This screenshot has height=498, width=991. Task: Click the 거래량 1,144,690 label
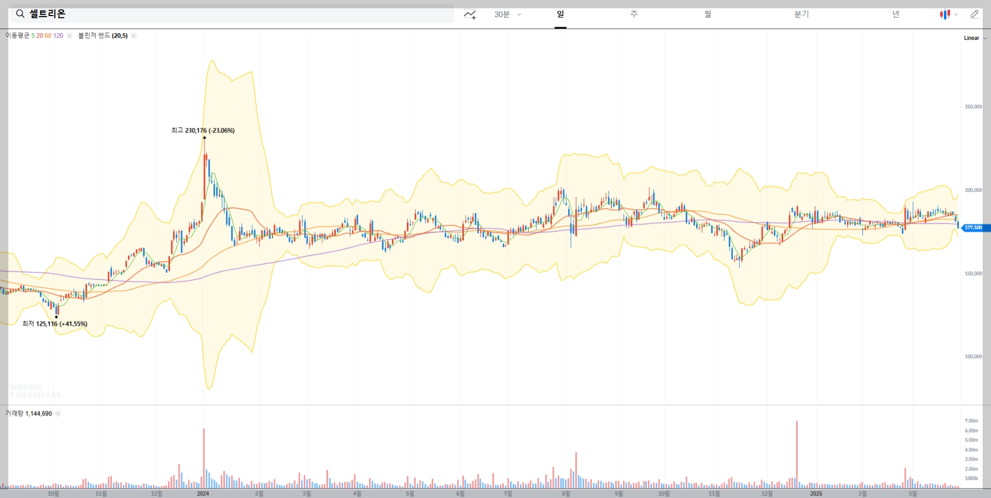[x=29, y=413]
